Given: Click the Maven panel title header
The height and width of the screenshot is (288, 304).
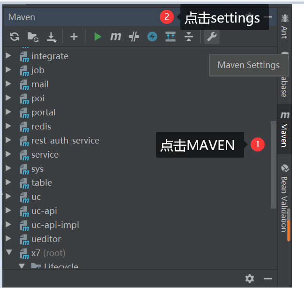Looking at the screenshot, I should pos(22,17).
